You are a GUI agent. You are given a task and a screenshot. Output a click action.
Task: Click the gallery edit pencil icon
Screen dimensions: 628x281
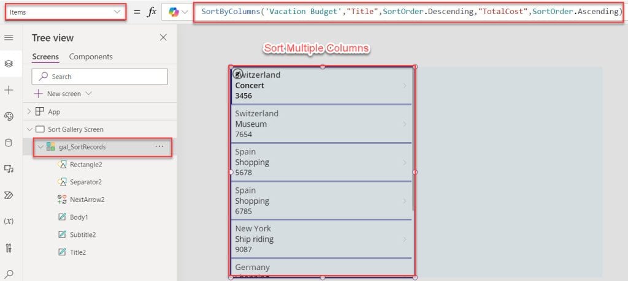[x=237, y=73]
